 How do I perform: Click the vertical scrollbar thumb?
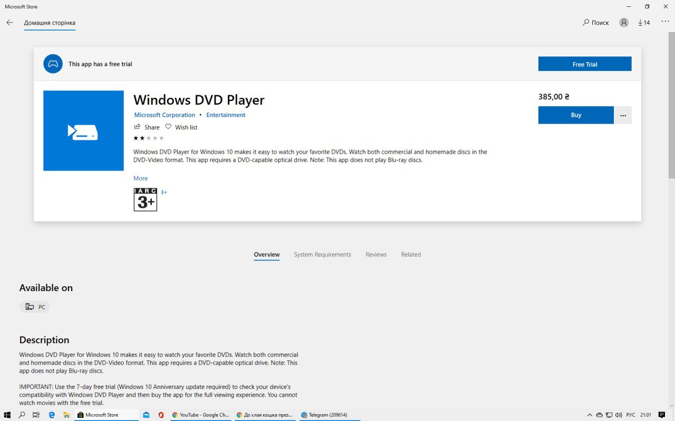[671, 105]
